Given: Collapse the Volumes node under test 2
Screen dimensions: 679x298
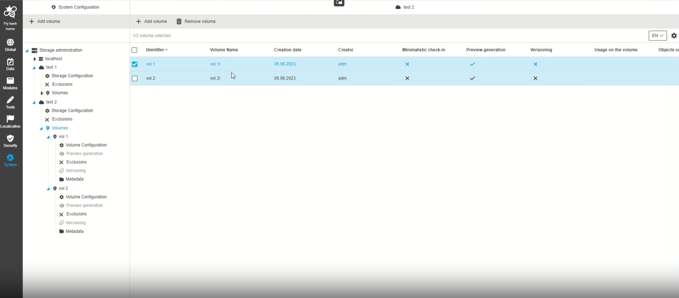Looking at the screenshot, I should click(x=41, y=129).
